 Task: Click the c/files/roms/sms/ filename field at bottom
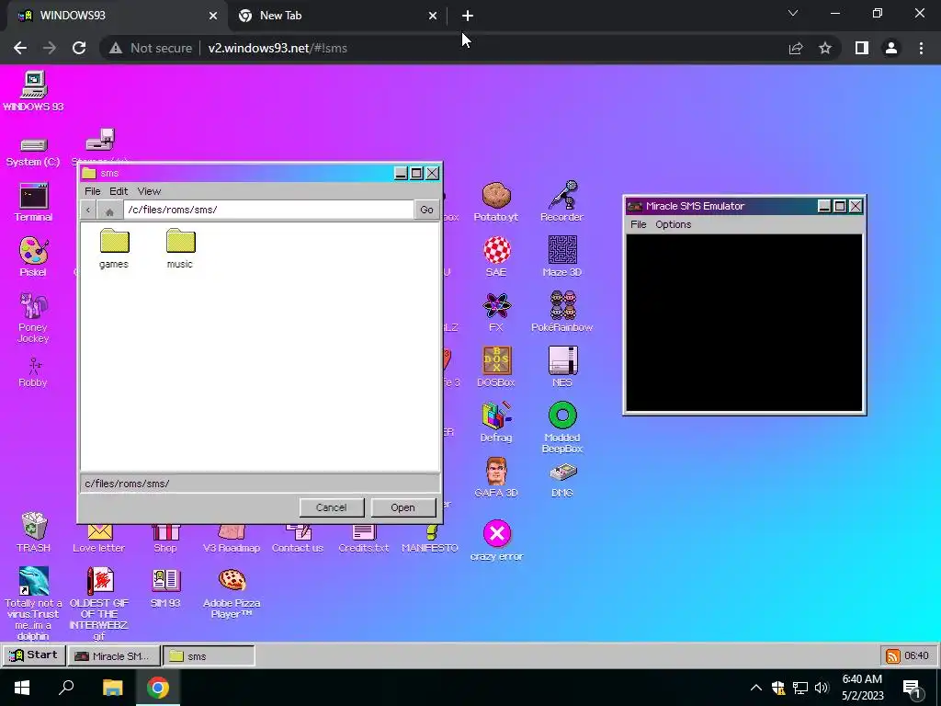click(260, 484)
